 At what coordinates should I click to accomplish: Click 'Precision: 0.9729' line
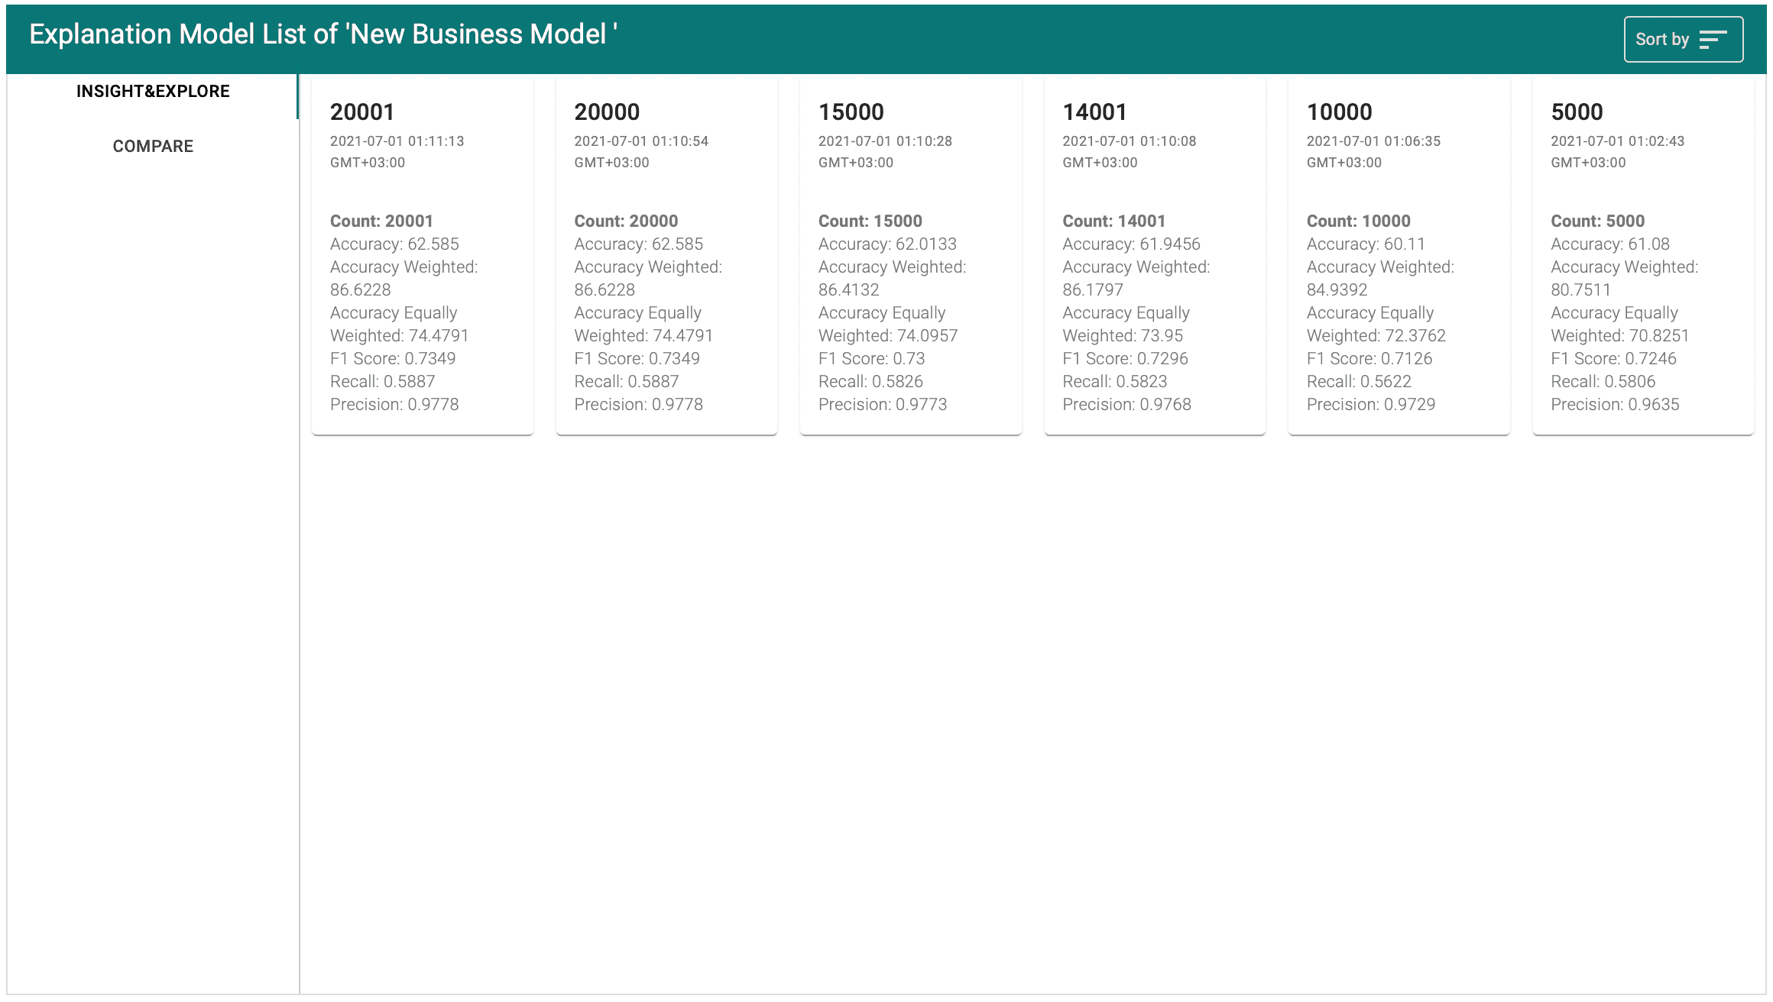[x=1371, y=405]
